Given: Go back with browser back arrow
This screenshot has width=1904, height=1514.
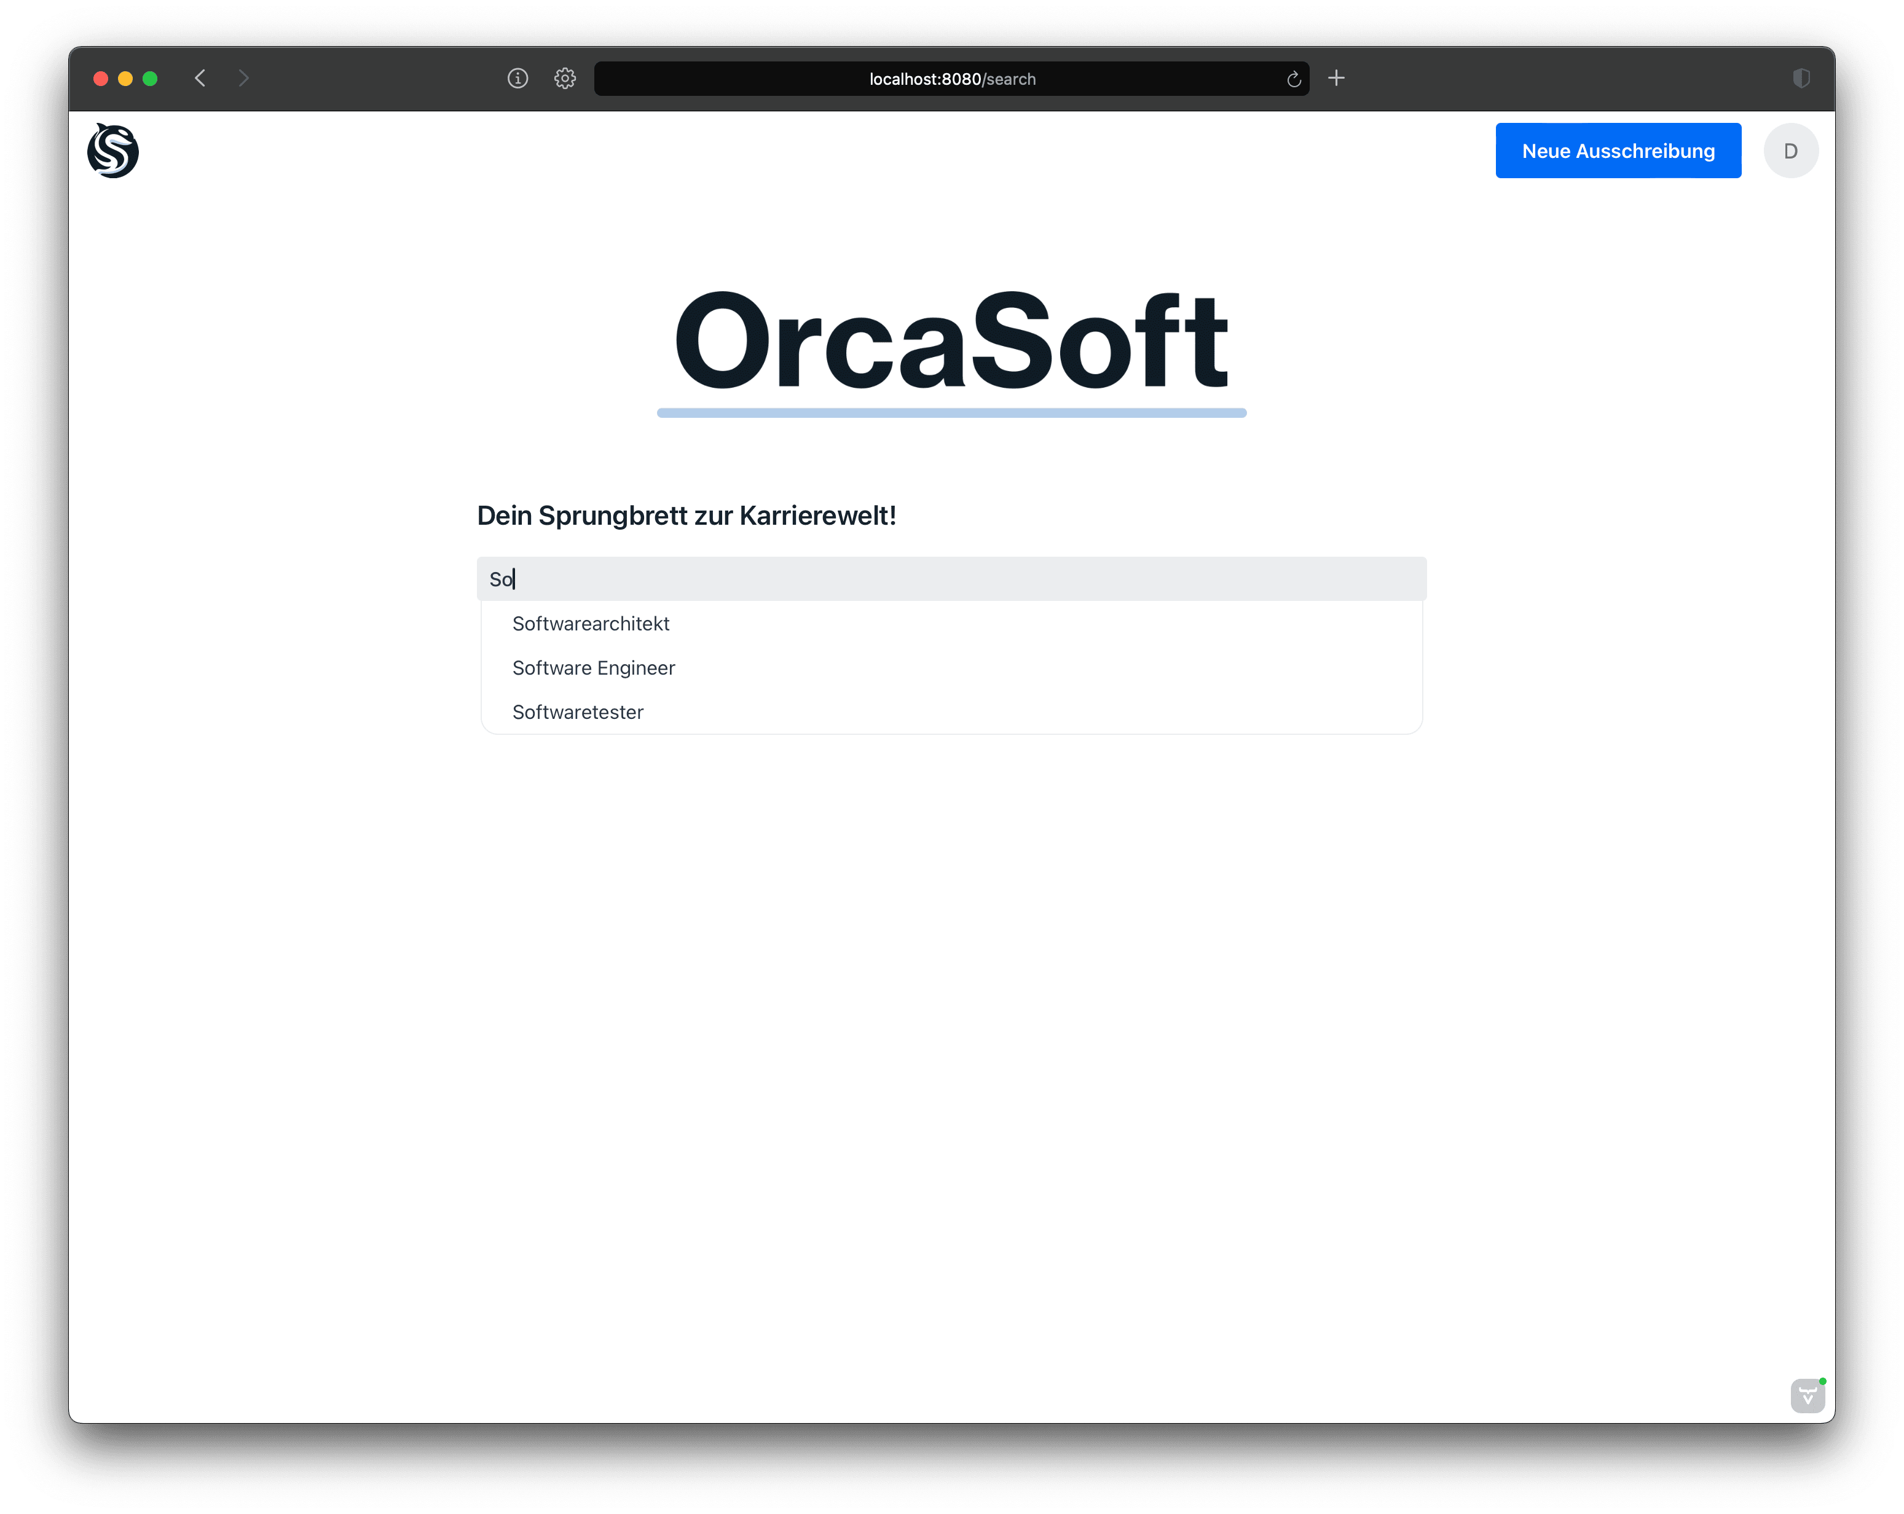Looking at the screenshot, I should (x=200, y=79).
